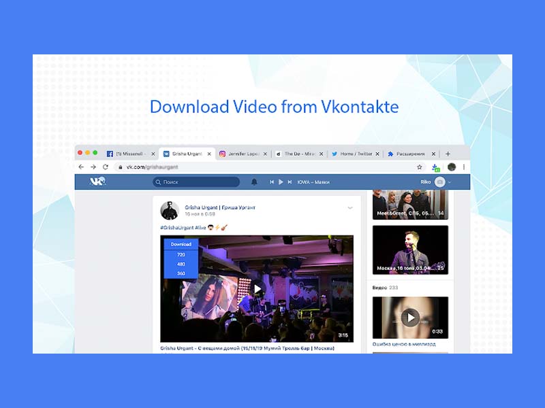Click the VK search field
Image resolution: width=545 pixels, height=408 pixels.
(196, 182)
